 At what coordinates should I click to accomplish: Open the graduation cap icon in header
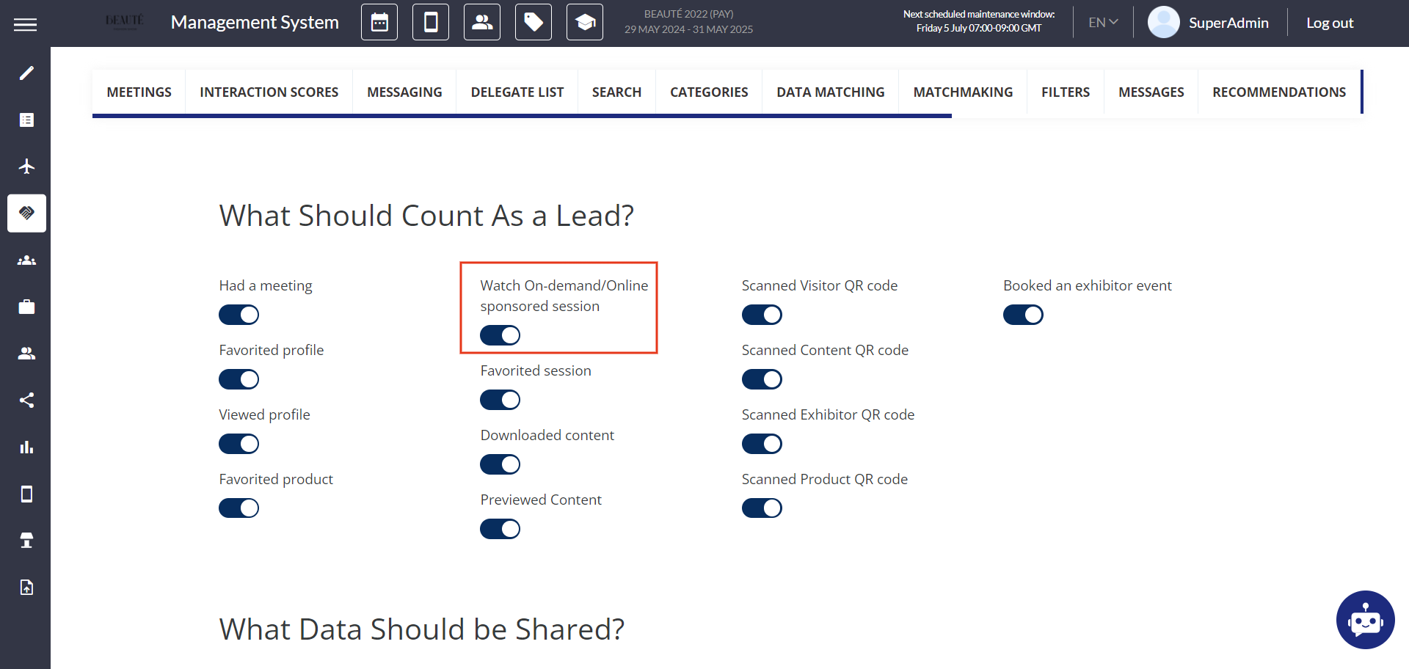coord(585,22)
